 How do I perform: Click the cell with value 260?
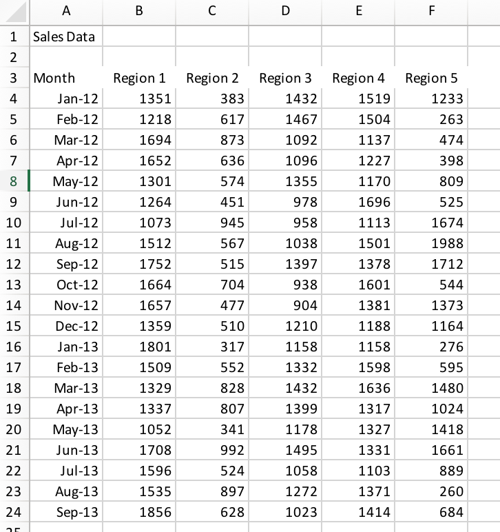pyautogui.click(x=432, y=491)
